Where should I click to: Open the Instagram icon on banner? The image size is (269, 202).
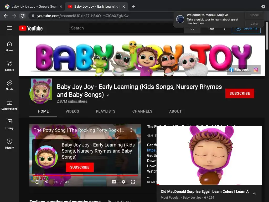pos(256,70)
